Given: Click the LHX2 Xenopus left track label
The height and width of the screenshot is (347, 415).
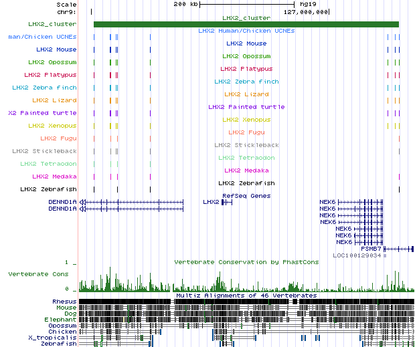Looking at the screenshot, I should tap(52, 126).
